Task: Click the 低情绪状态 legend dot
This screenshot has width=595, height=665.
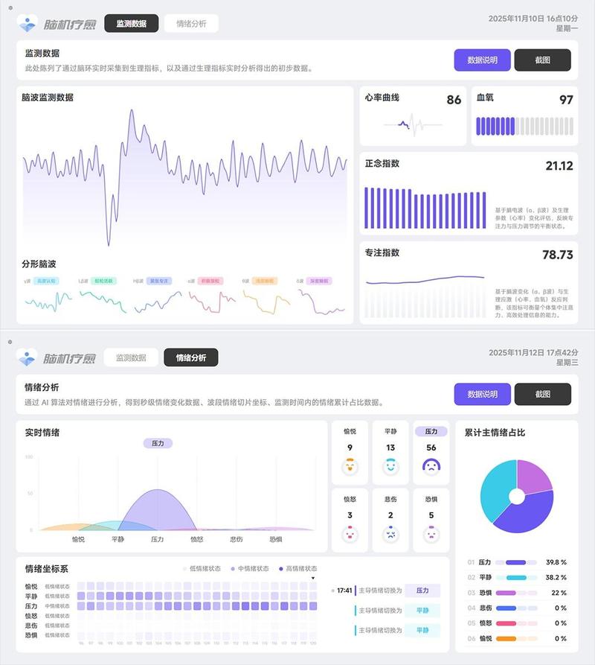Action: [x=184, y=569]
